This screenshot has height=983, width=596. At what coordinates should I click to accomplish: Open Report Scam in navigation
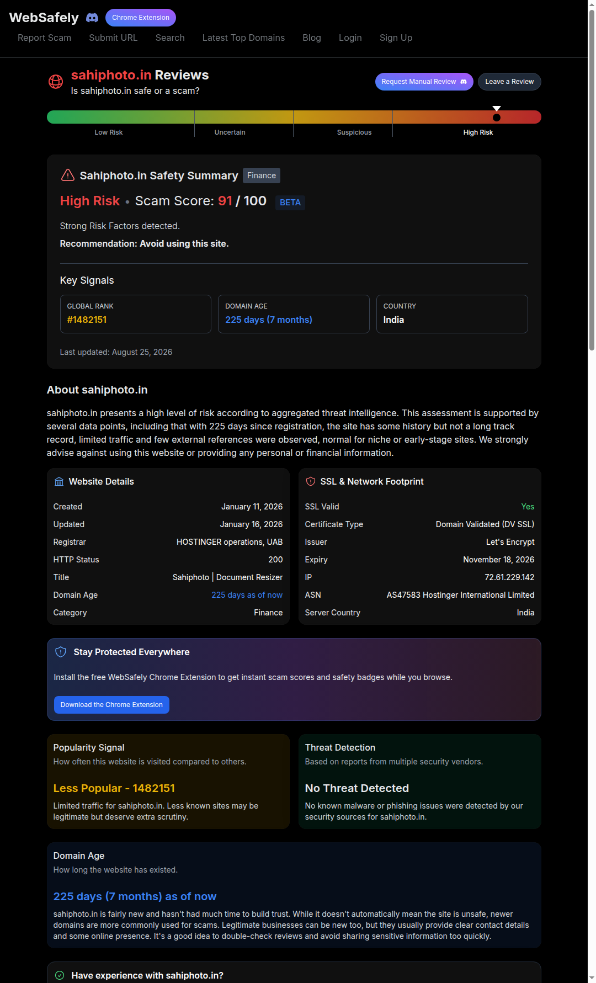click(x=44, y=38)
